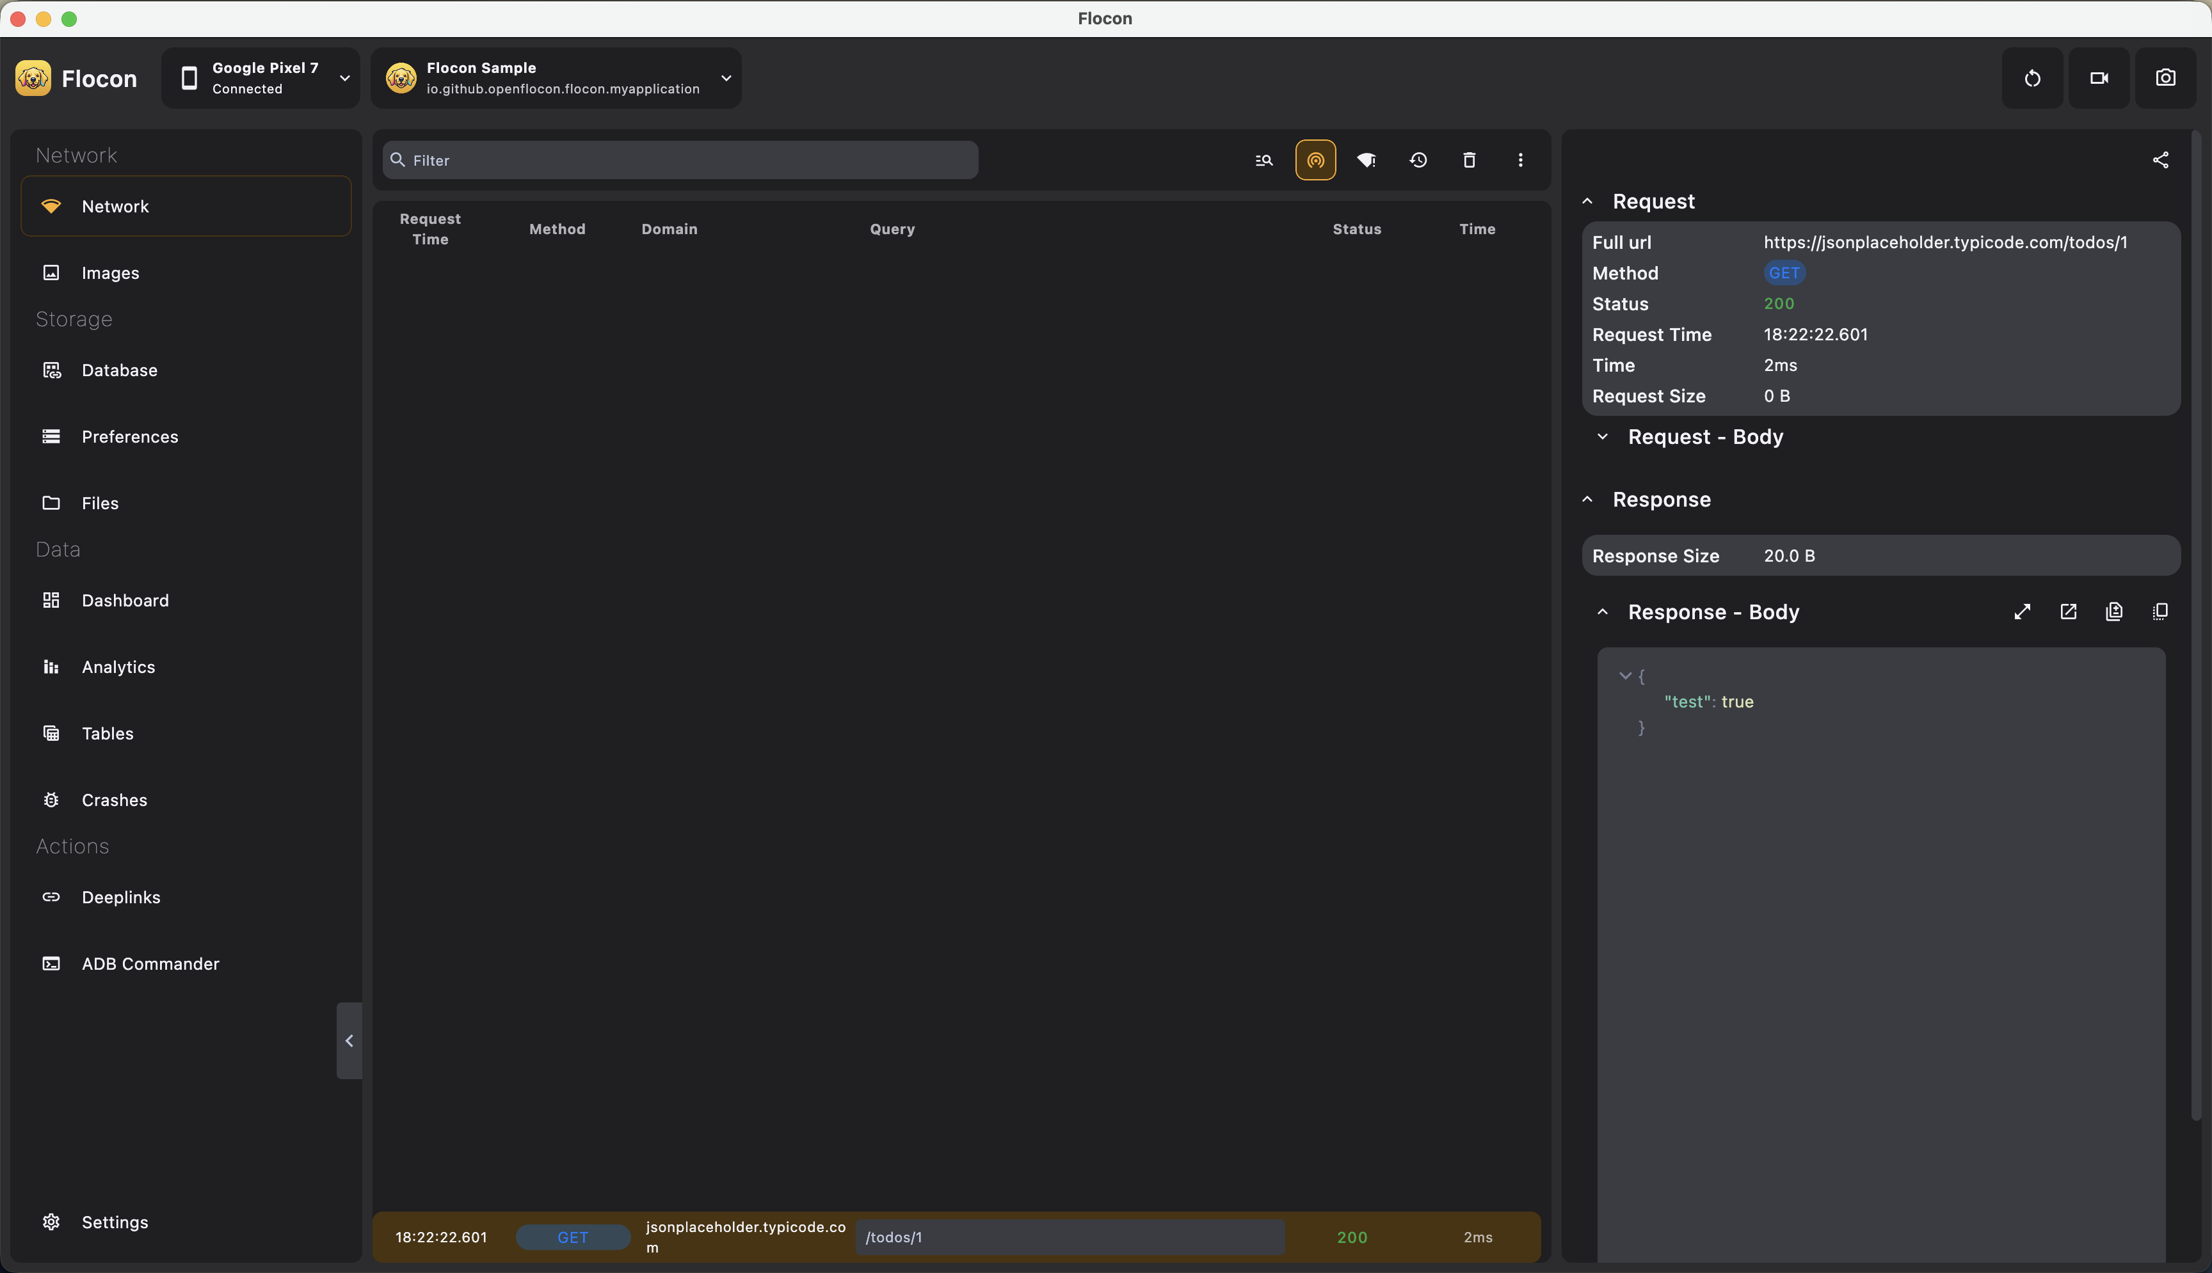Open the Database section

pos(186,370)
